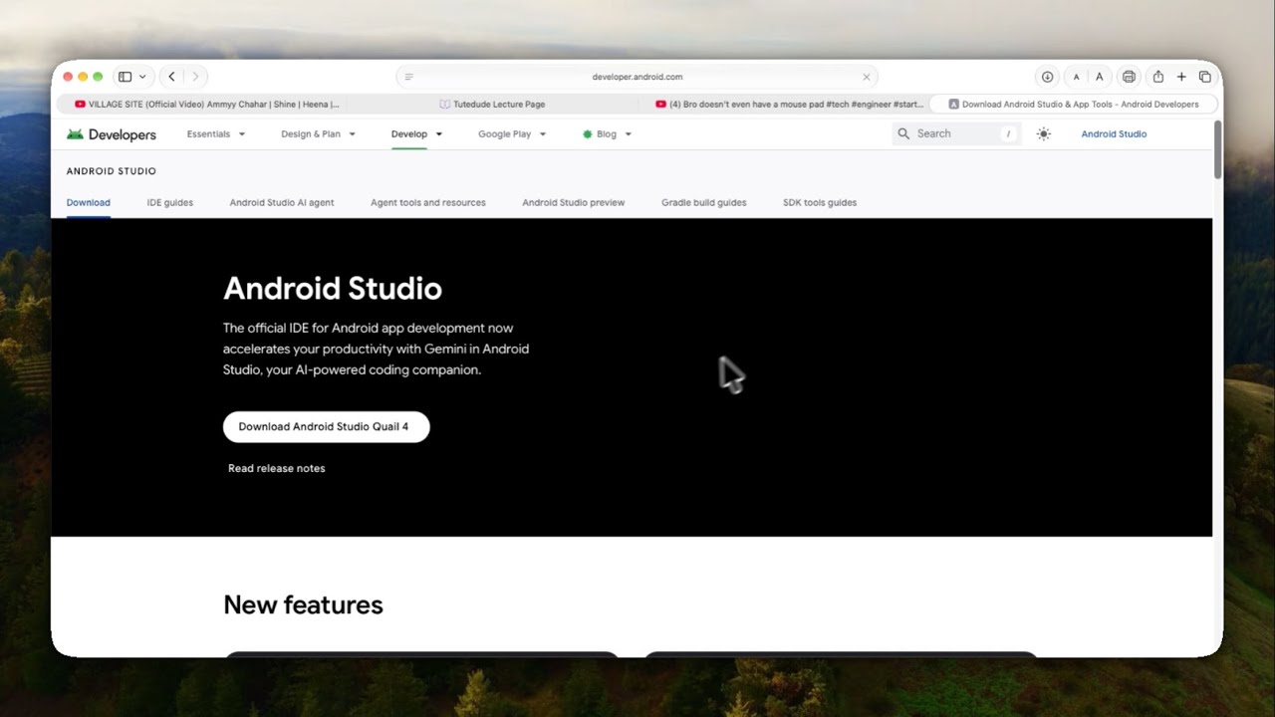Select the Download tab
Image resolution: width=1275 pixels, height=717 pixels.
pos(89,202)
